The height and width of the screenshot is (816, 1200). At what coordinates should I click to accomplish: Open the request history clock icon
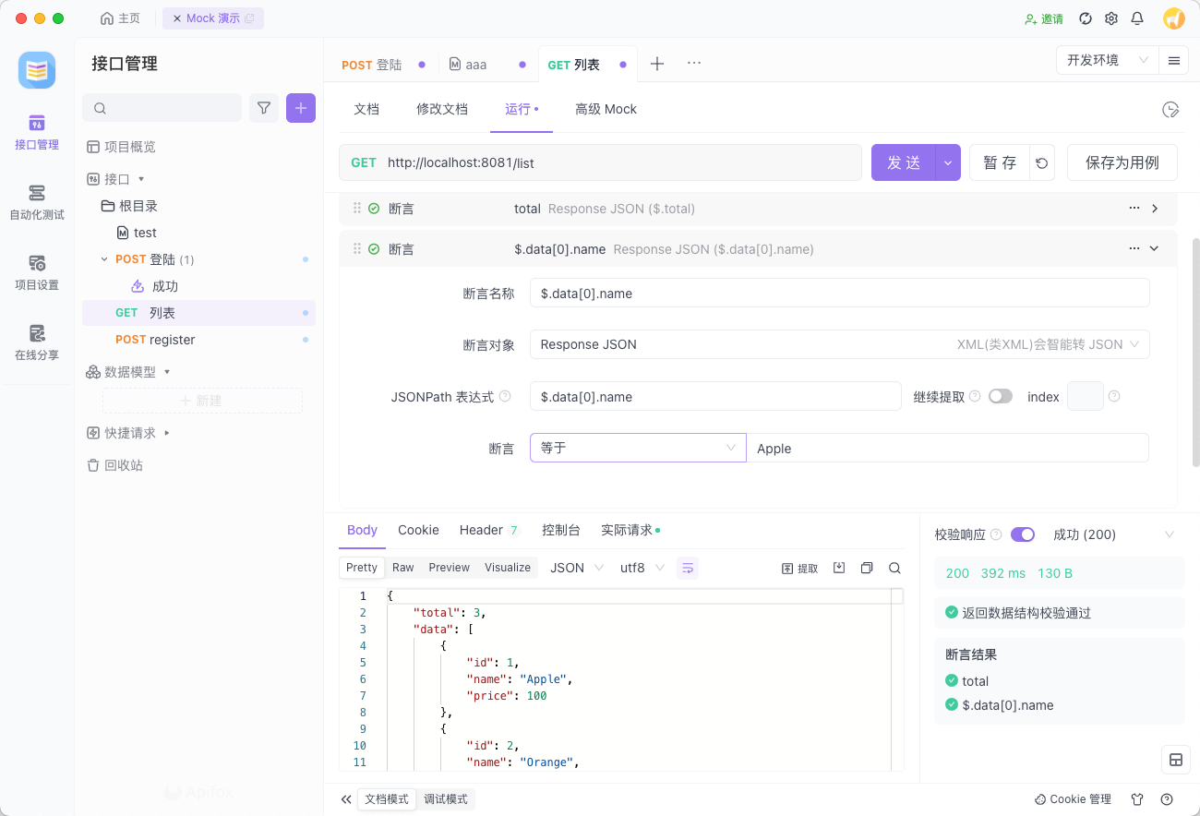(1170, 109)
